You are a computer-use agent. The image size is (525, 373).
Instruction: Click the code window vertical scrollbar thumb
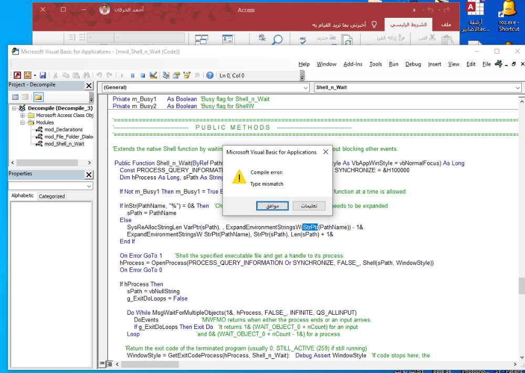tap(522, 286)
